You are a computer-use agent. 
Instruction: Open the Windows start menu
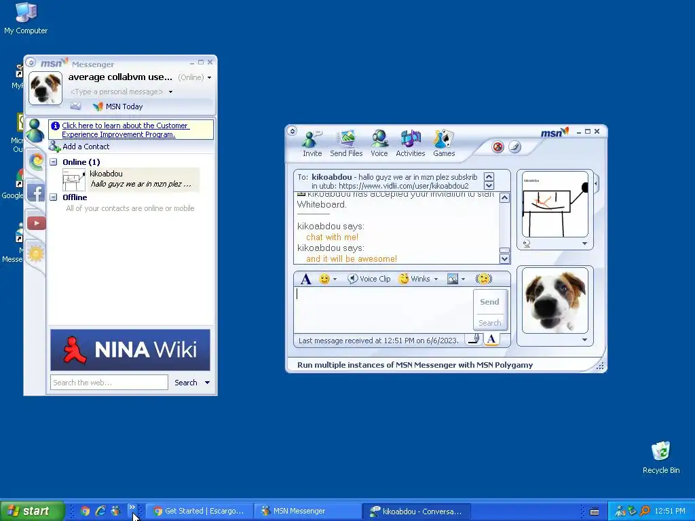click(x=31, y=511)
